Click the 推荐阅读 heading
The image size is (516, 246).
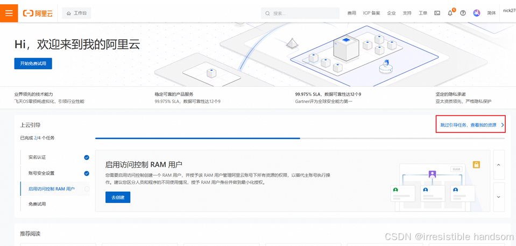30,234
